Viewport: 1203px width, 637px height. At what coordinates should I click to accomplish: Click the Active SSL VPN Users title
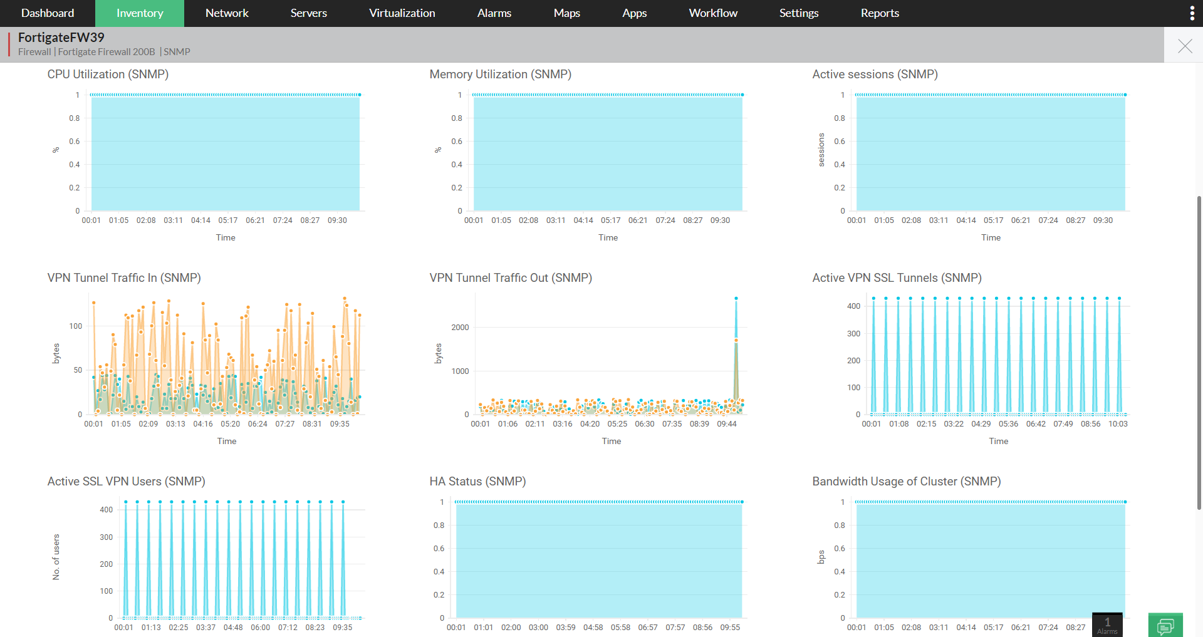click(x=126, y=482)
